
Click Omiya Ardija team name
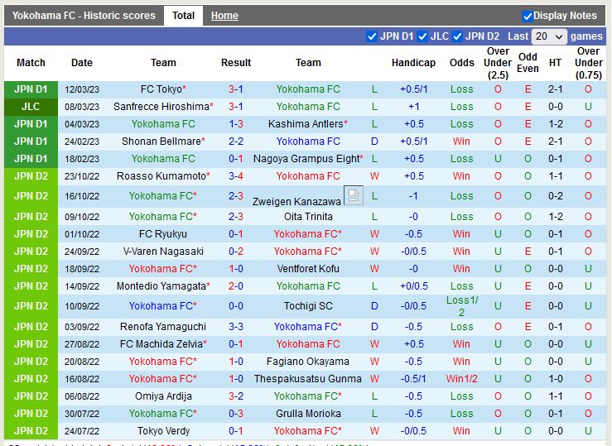tap(163, 396)
